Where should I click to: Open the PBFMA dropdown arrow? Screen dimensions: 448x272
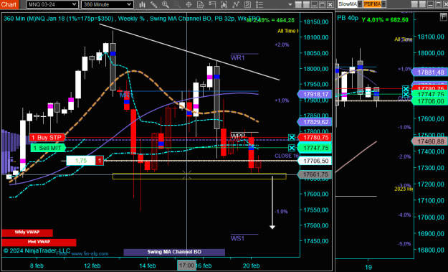(383, 4)
